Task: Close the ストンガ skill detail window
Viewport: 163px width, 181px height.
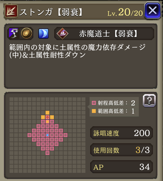Action: click(x=153, y=10)
